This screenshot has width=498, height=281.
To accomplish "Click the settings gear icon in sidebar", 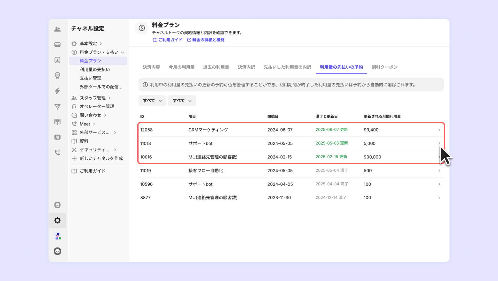I will (x=57, y=220).
